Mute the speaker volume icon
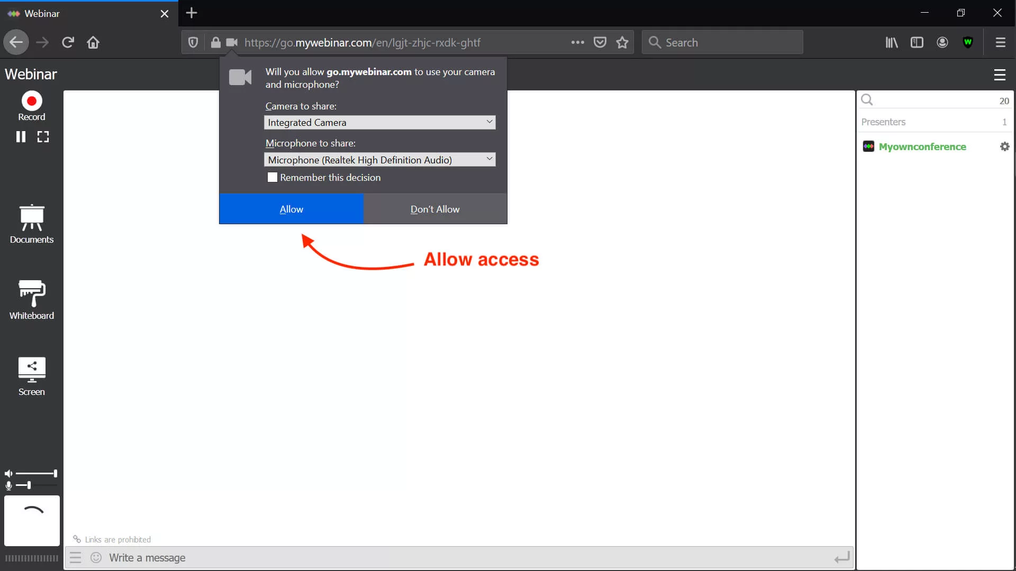This screenshot has height=571, width=1016. click(8, 472)
